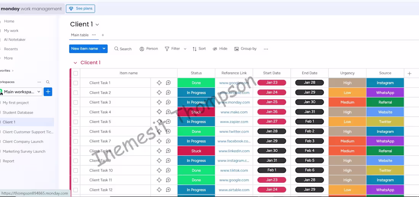The width and height of the screenshot is (419, 197).
Task: Open Main workspace selector dropdown
Action: click(21, 92)
